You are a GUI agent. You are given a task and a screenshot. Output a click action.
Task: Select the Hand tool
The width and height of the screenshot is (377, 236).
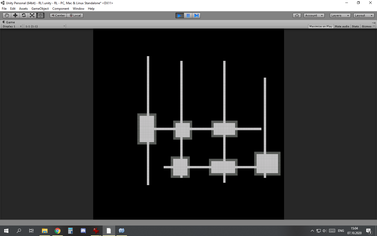tap(7, 15)
